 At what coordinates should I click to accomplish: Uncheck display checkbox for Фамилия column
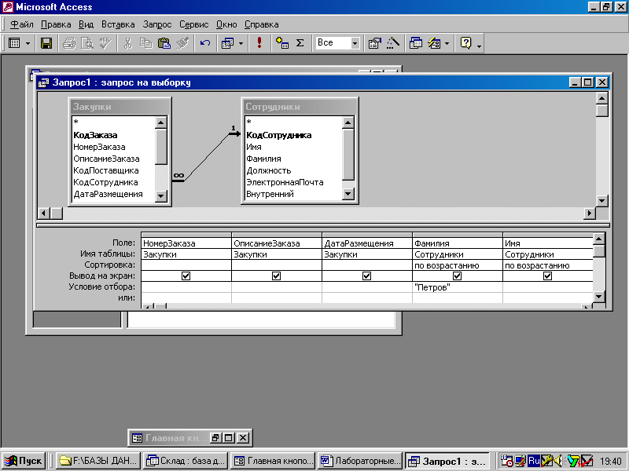point(457,276)
